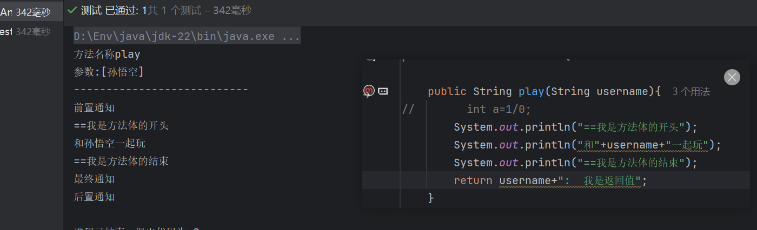Open the "3 个用法" usages hint

(691, 92)
